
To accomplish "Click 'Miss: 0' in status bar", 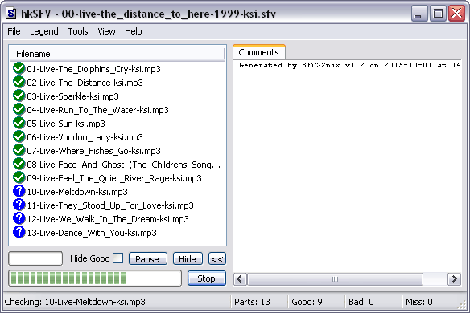I will [419, 302].
